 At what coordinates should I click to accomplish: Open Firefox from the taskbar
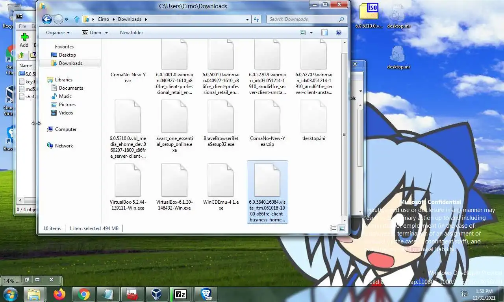59,294
